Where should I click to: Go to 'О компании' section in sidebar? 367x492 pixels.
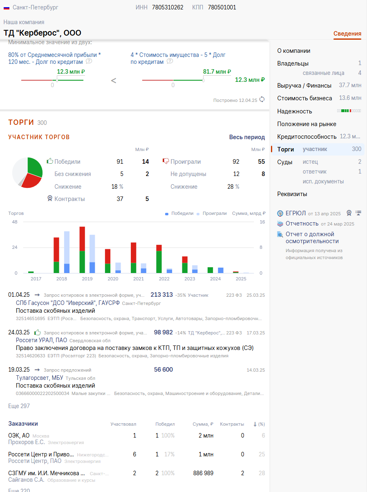pos(294,51)
